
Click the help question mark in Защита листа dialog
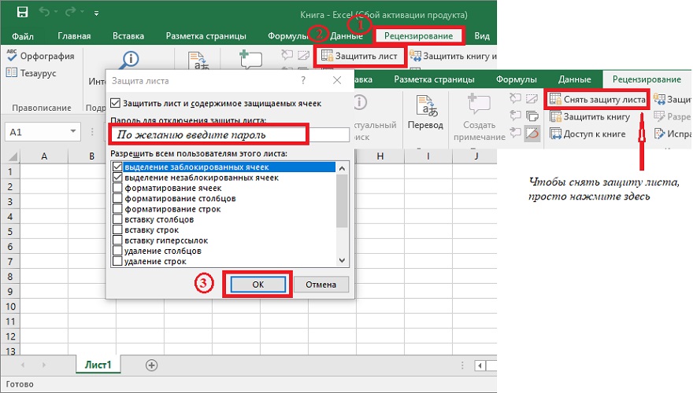coord(303,80)
